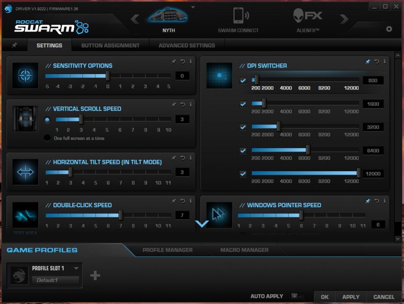Click the Windows Pointer Speed slider handle
Screen dimensions: 404x304
[301, 215]
